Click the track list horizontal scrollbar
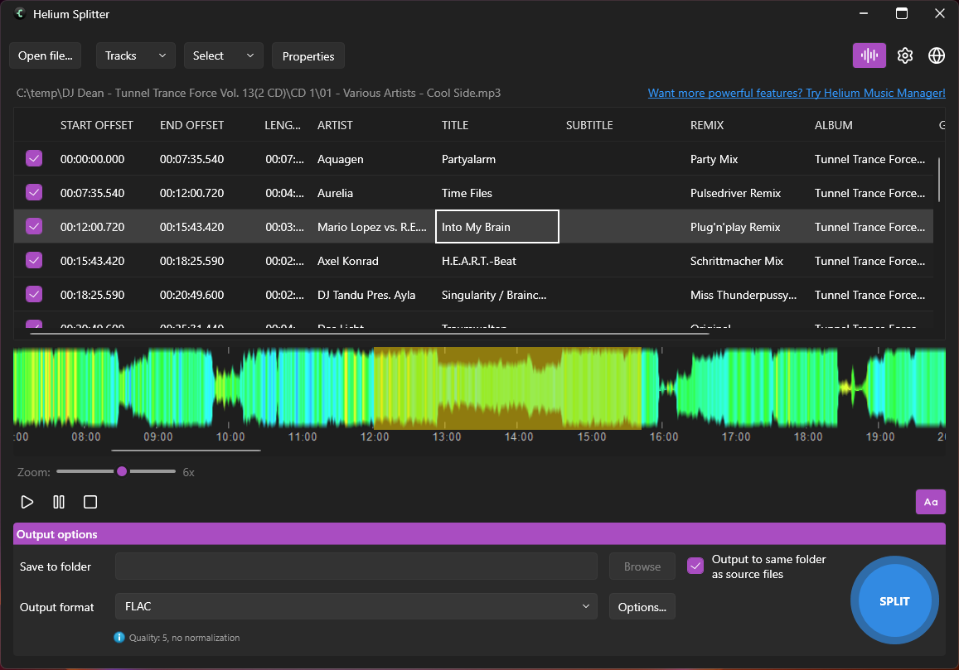959x670 pixels. pos(370,335)
